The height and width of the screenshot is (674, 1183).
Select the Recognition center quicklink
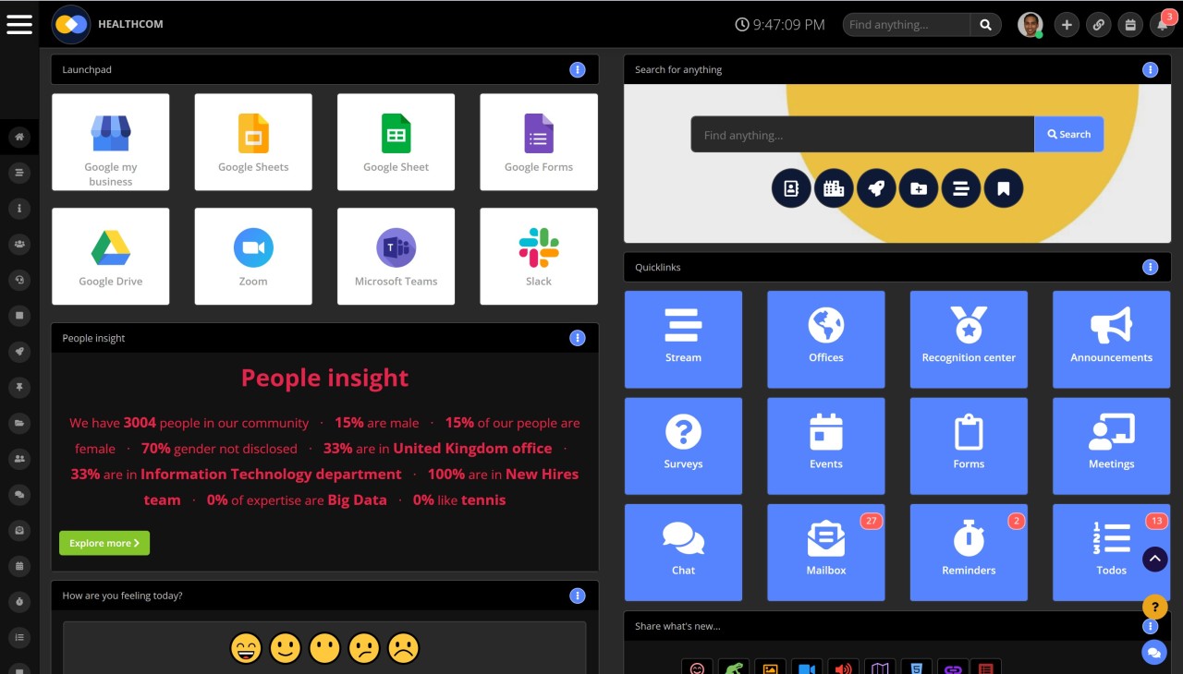[969, 339]
